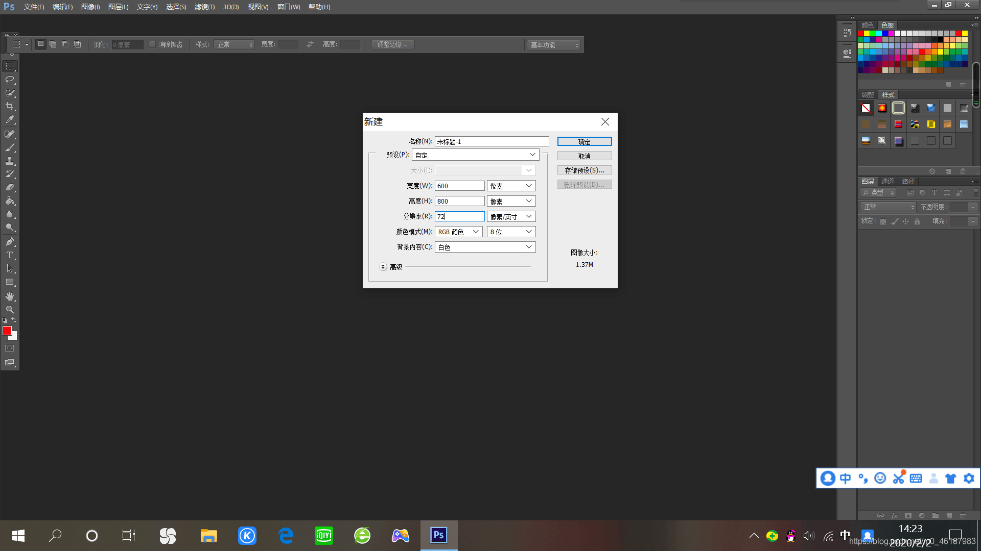Select the Crop tool

click(x=10, y=106)
